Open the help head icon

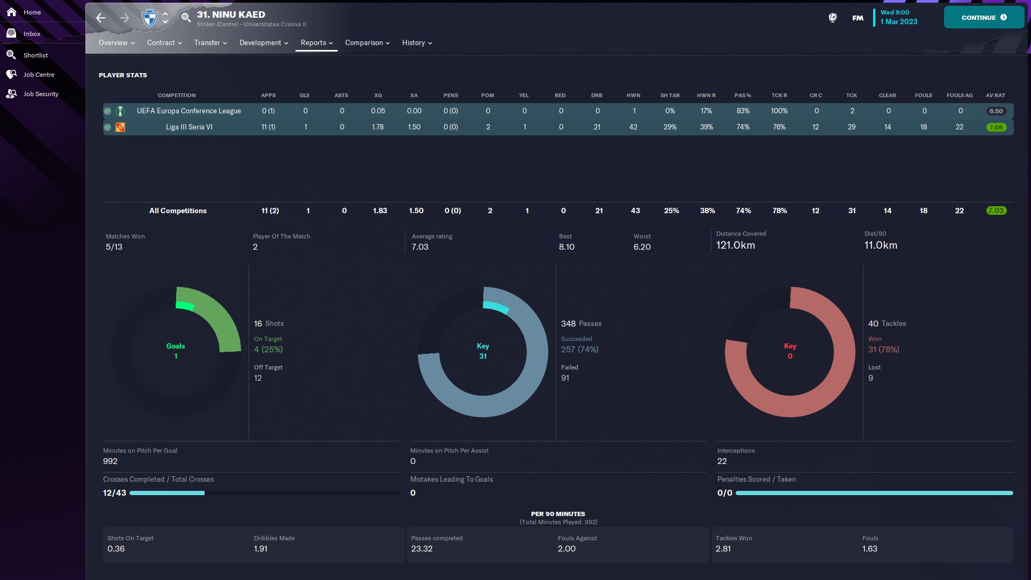tap(832, 18)
